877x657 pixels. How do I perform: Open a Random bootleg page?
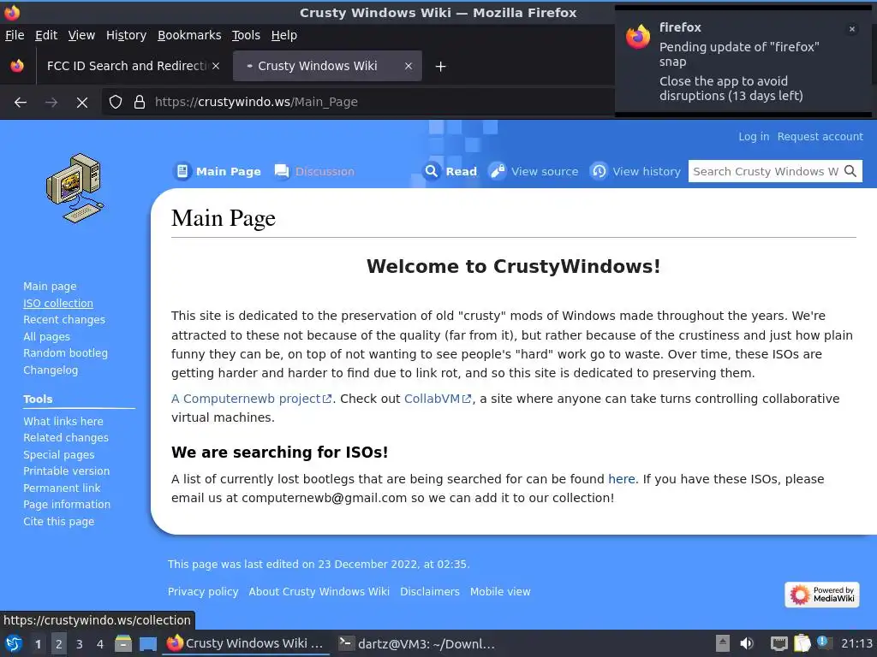tap(65, 353)
